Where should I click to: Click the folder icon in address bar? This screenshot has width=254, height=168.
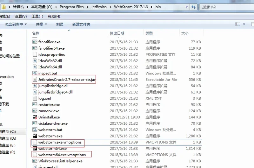(3, 6)
